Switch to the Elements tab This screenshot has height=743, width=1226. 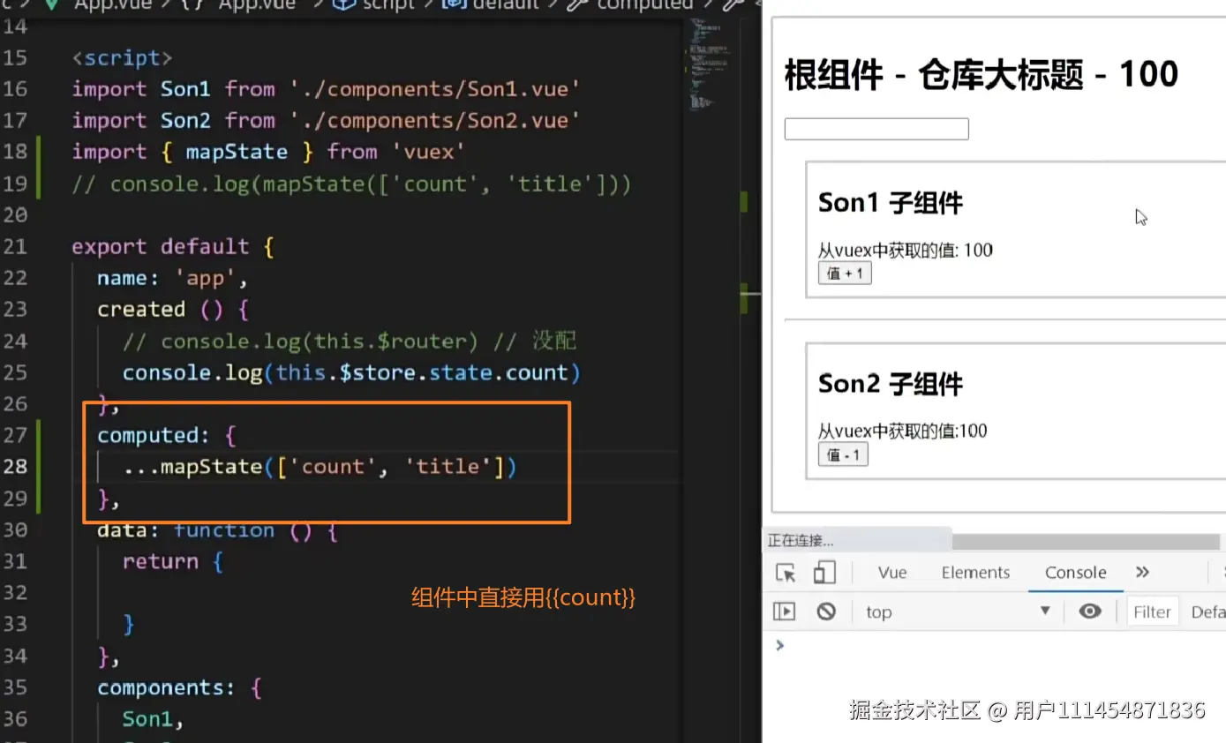click(x=975, y=573)
